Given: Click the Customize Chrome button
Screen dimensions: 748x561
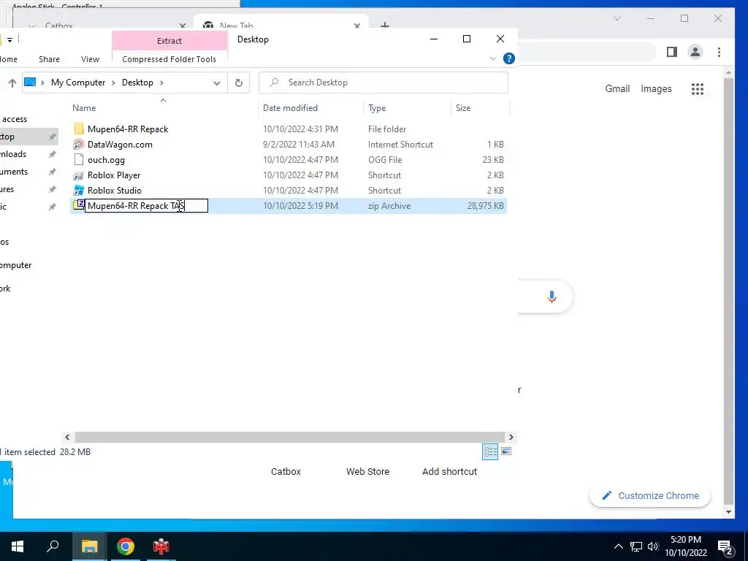Looking at the screenshot, I should [x=649, y=496].
